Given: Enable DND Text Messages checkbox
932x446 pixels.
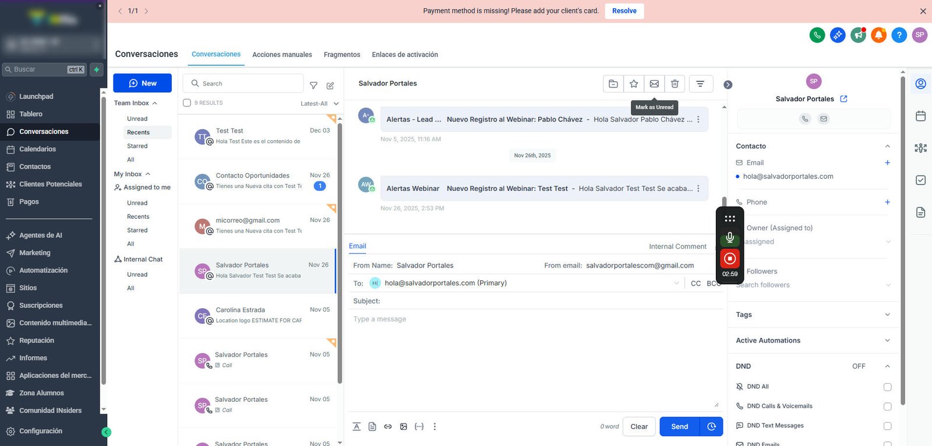Looking at the screenshot, I should 887,426.
